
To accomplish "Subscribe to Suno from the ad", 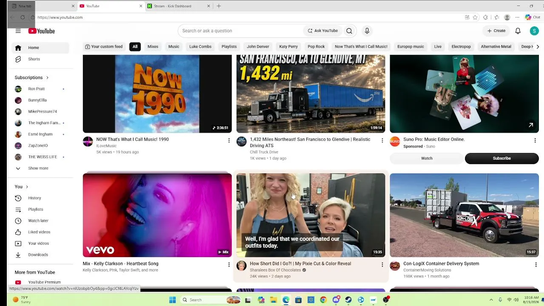I will point(502,159).
